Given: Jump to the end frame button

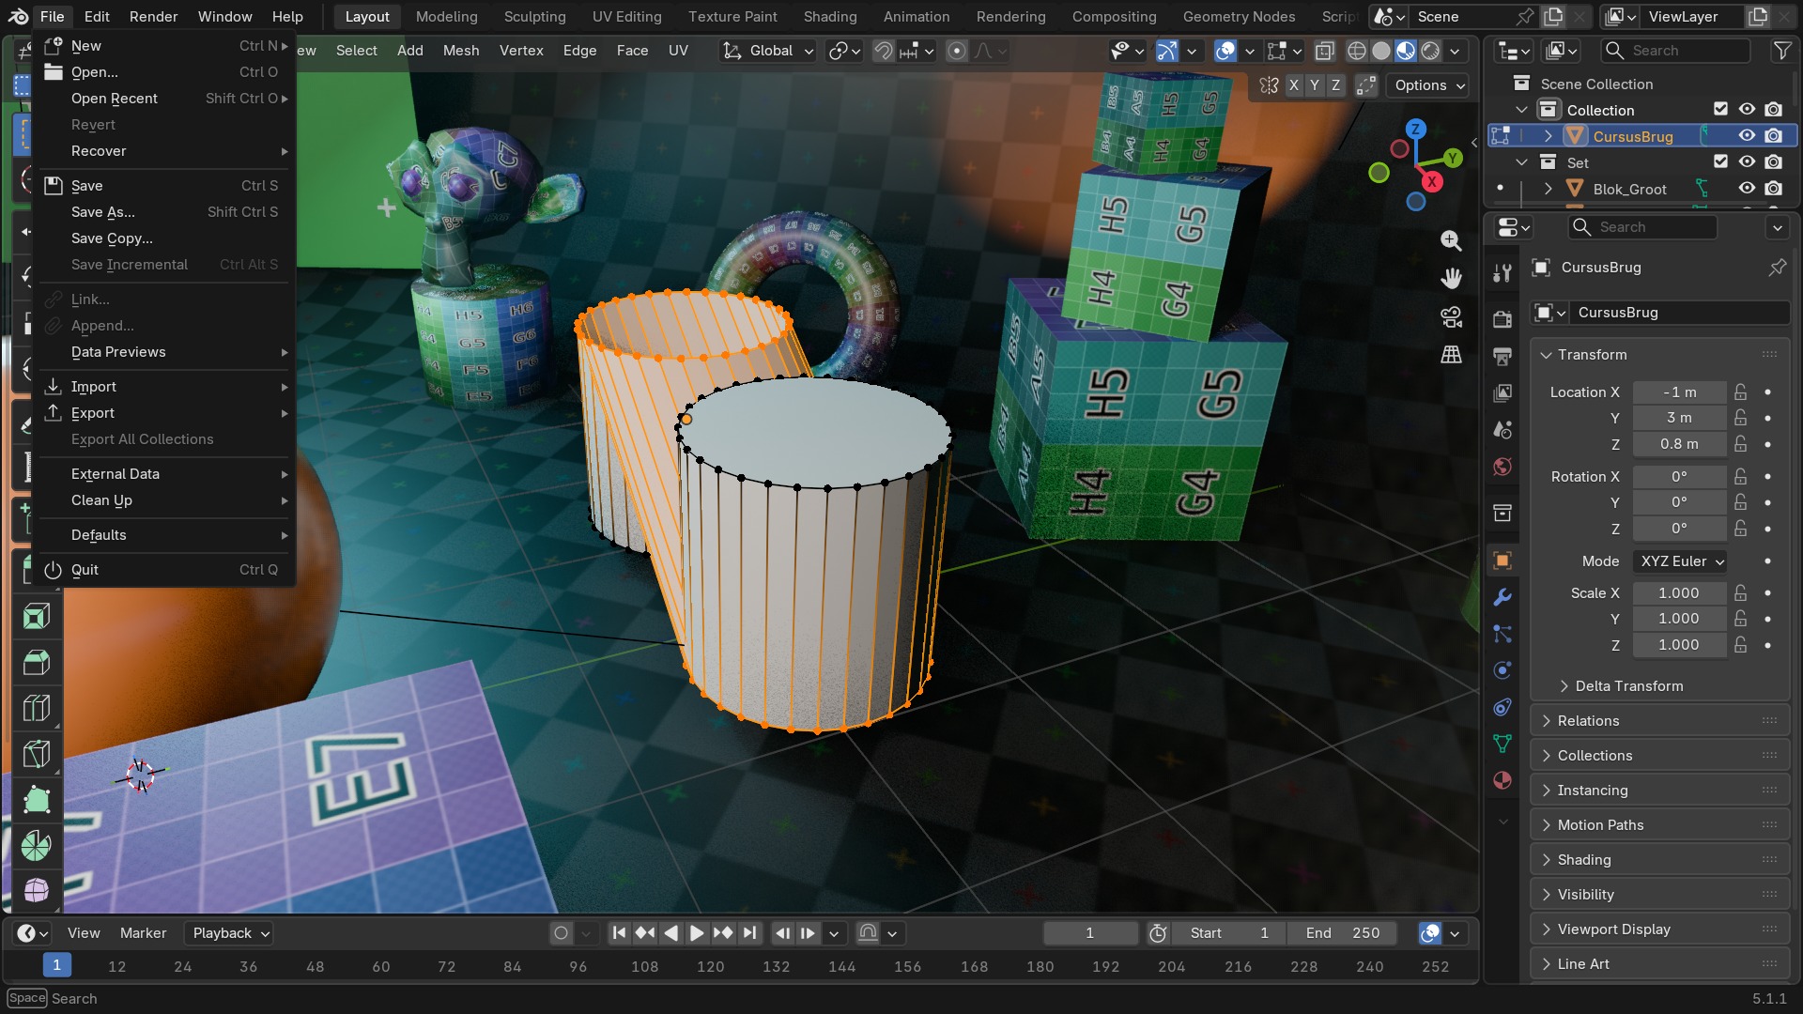Looking at the screenshot, I should (x=749, y=933).
